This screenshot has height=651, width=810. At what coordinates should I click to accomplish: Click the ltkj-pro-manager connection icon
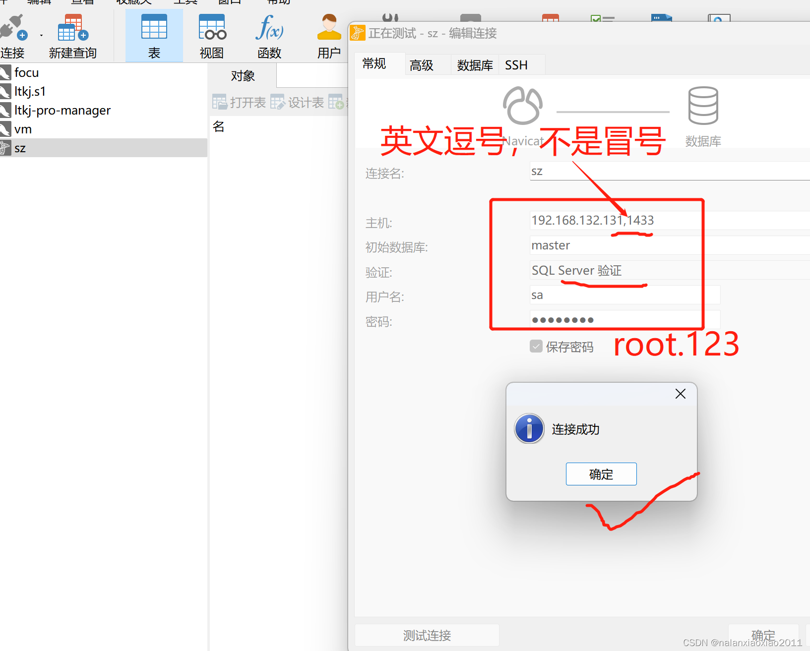(x=5, y=111)
